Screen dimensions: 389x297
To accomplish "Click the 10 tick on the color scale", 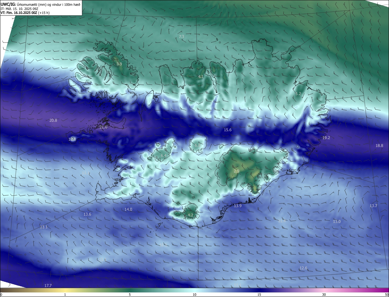I will click(194, 295).
